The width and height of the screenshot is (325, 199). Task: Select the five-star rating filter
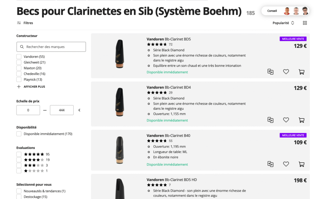[x=18, y=154]
